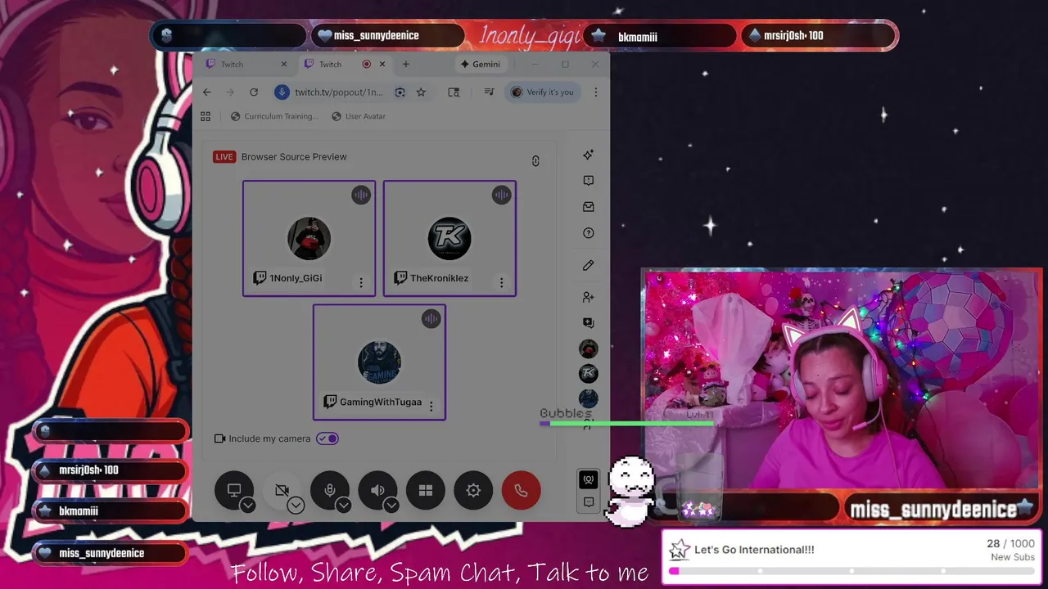Open options menu for TheKroniklez
This screenshot has height=589, width=1048.
coord(502,282)
